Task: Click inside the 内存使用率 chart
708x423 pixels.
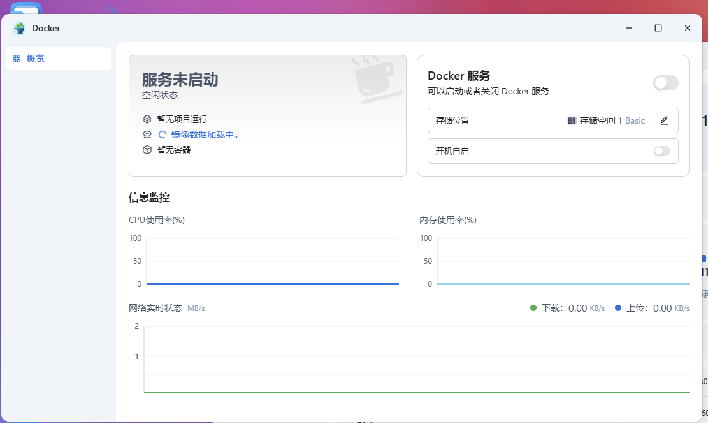Action: [x=563, y=261]
